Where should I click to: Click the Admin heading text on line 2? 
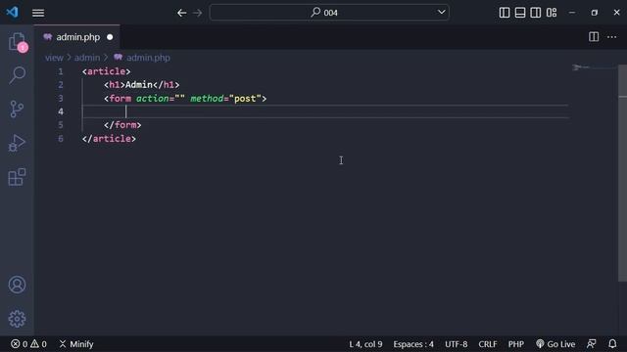(x=139, y=85)
